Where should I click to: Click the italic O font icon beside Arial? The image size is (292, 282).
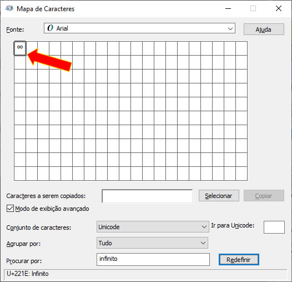click(x=50, y=28)
